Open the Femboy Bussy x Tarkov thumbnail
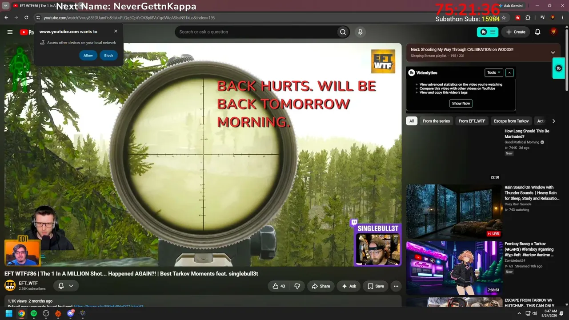The height and width of the screenshot is (320, 569). pyautogui.click(x=454, y=268)
